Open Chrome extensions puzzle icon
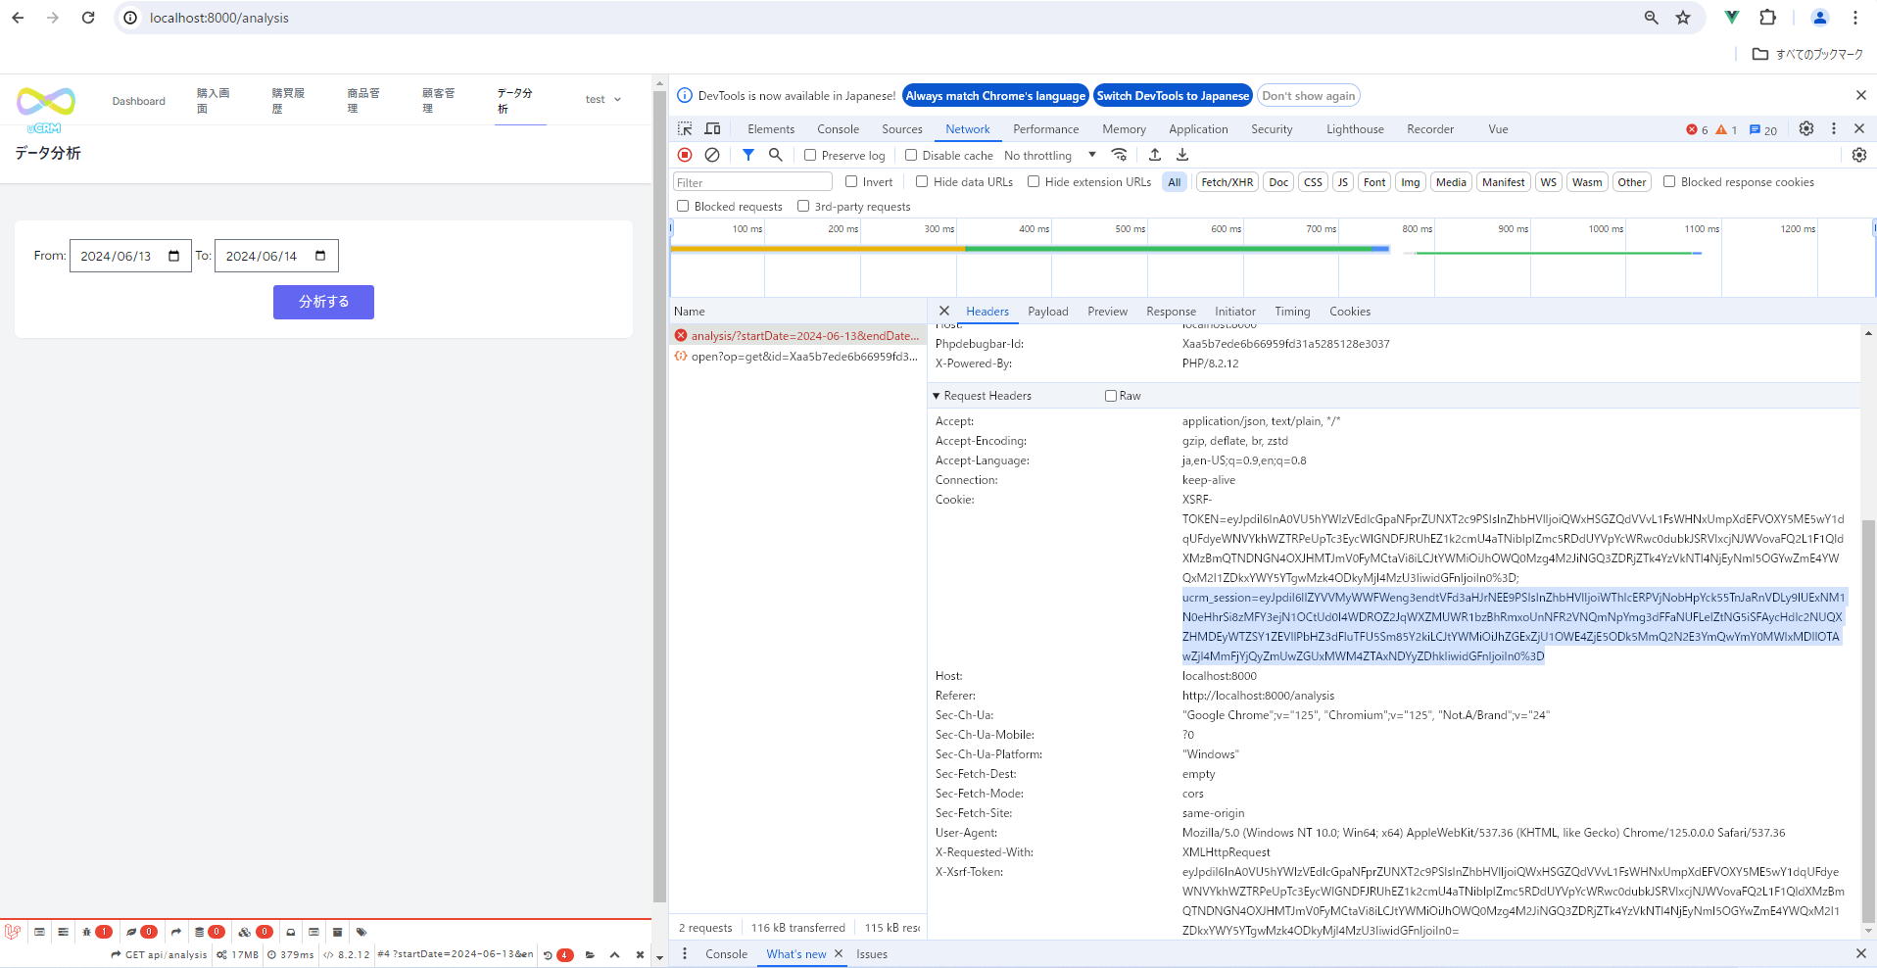The height and width of the screenshot is (968, 1877). pyautogui.click(x=1767, y=18)
